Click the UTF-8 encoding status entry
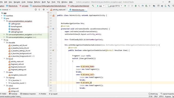174x98 pixels. pos(161,97)
